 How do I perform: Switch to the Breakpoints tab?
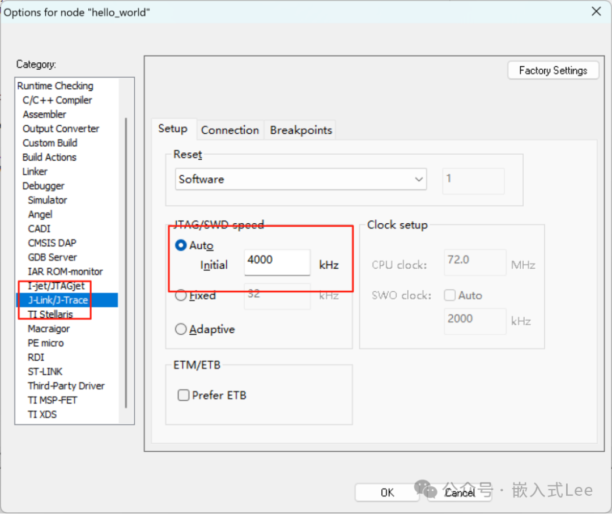click(300, 130)
